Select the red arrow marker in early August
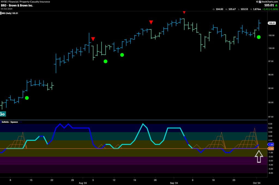Image resolution: width=279 pixels, height=185 pixels. click(93, 39)
